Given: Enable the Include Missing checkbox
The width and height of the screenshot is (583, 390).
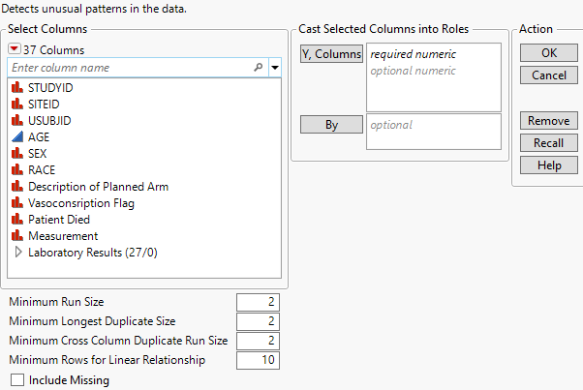Looking at the screenshot, I should 16,380.
